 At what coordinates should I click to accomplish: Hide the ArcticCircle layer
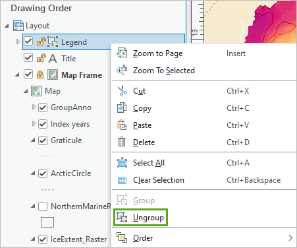click(43, 173)
